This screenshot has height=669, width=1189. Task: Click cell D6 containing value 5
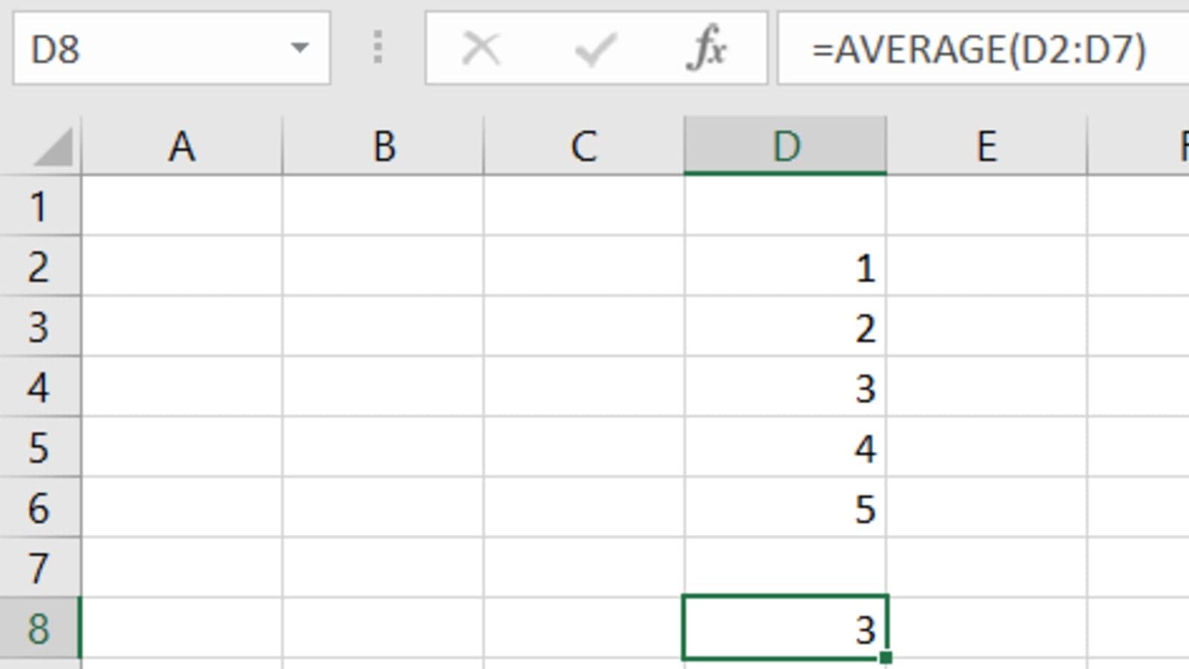point(785,508)
